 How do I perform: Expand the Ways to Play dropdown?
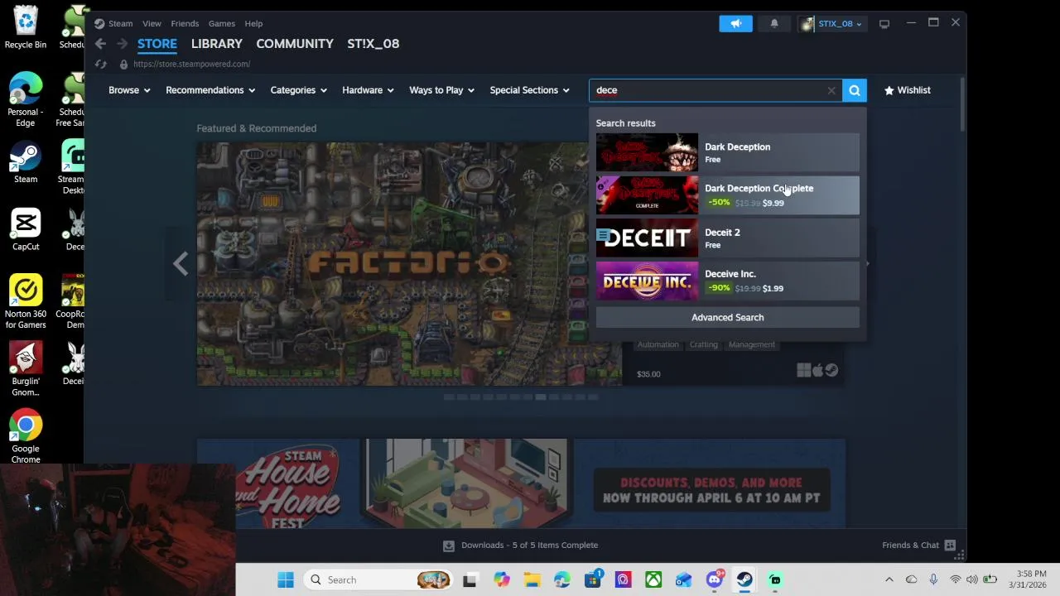pyautogui.click(x=441, y=90)
